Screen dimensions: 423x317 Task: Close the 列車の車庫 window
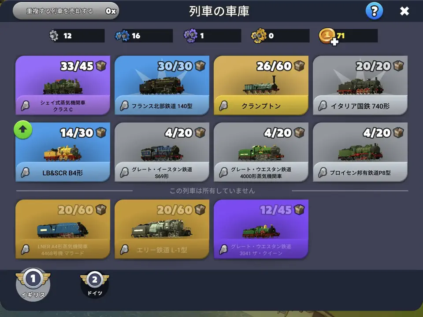point(404,11)
